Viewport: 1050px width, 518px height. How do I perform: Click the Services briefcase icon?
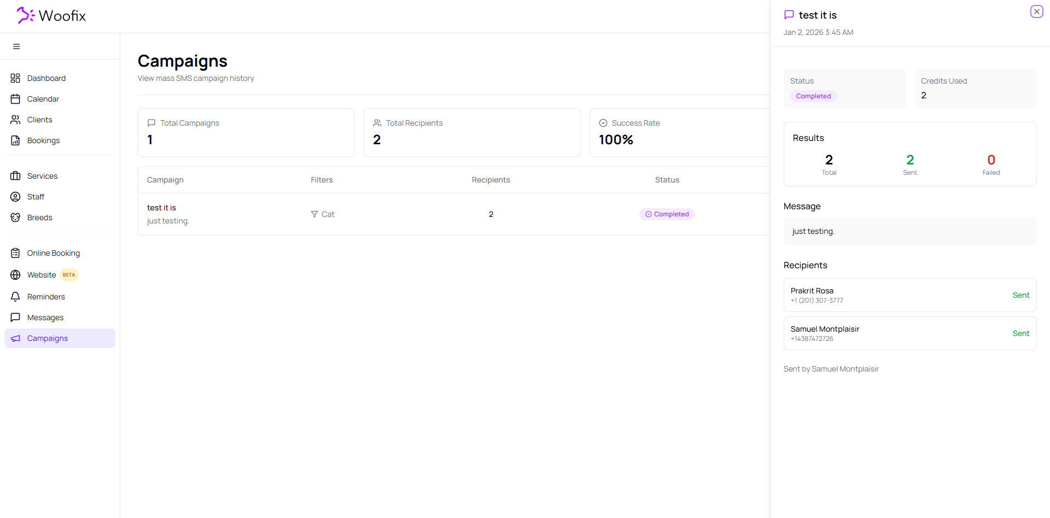(x=15, y=176)
